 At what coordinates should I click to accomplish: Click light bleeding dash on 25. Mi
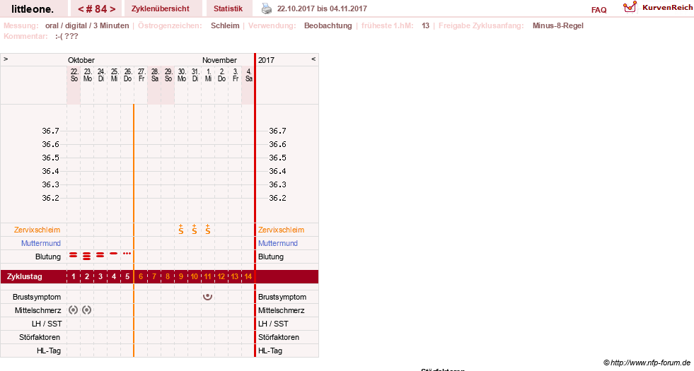coord(114,254)
